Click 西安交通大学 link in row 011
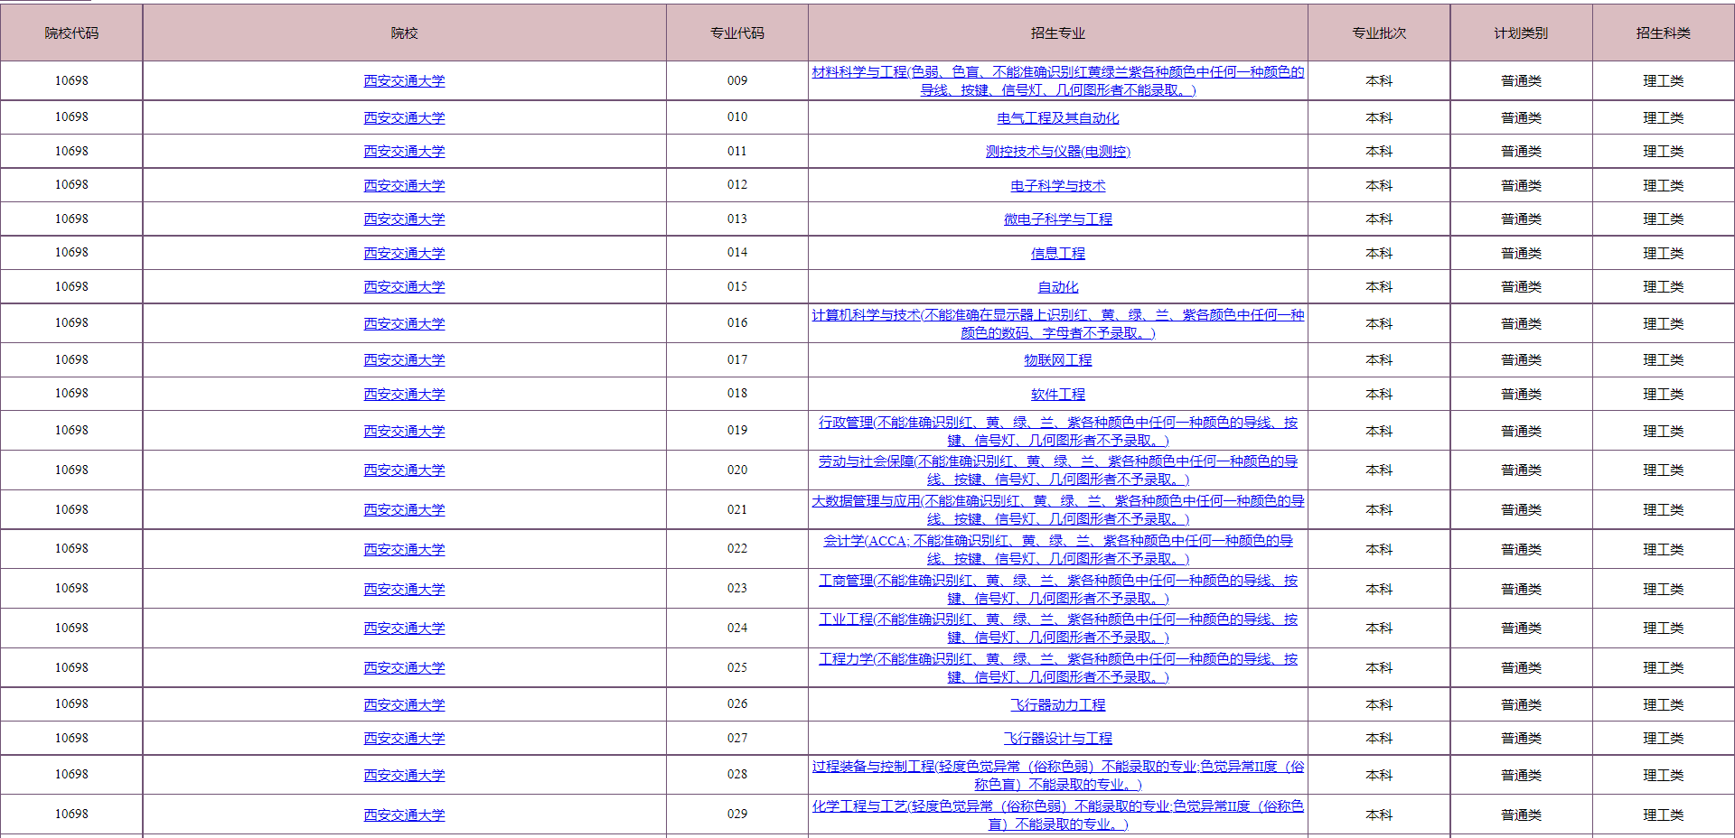Screen dimensions: 1735x838 404,152
